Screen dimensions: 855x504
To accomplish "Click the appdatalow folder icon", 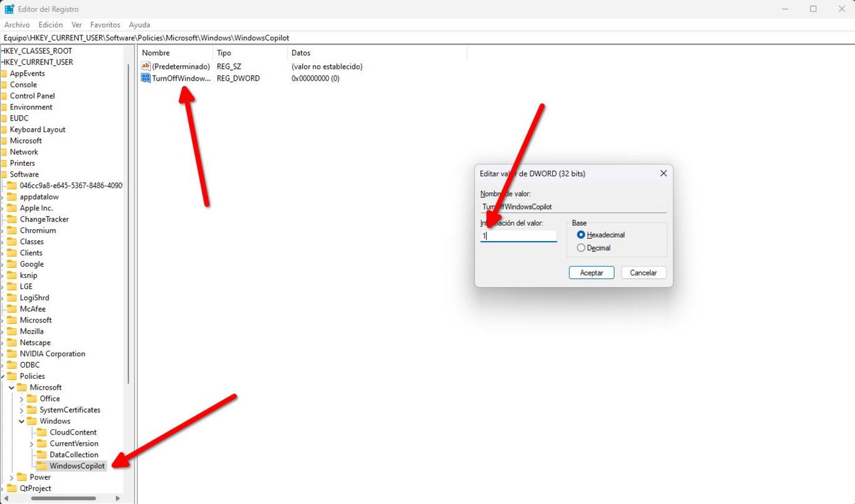I will coord(12,197).
